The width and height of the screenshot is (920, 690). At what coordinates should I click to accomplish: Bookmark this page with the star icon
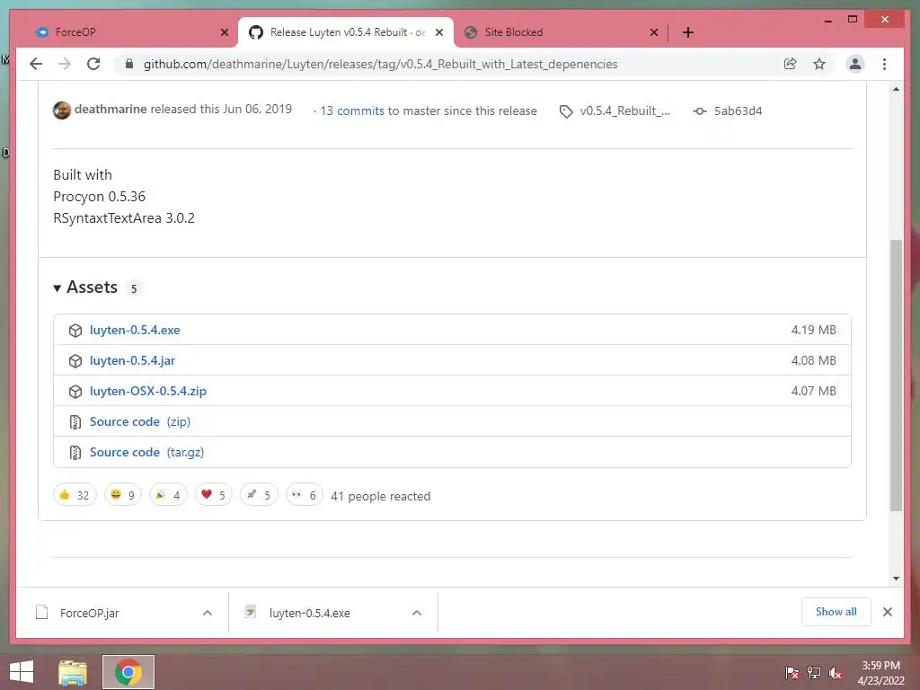(819, 64)
